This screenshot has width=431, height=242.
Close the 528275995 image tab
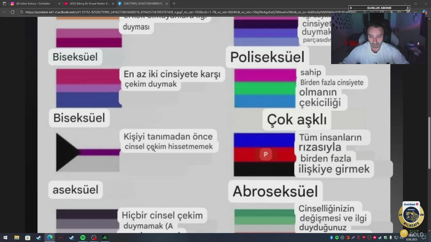click(x=166, y=3)
